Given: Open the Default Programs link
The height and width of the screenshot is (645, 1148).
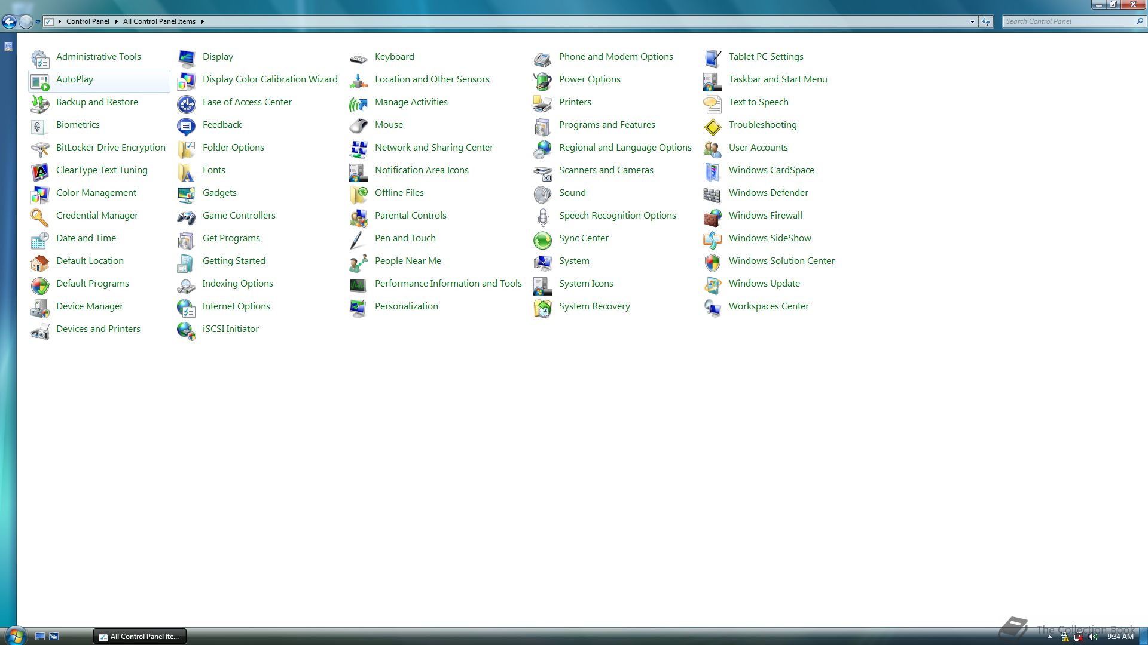Looking at the screenshot, I should tap(93, 283).
